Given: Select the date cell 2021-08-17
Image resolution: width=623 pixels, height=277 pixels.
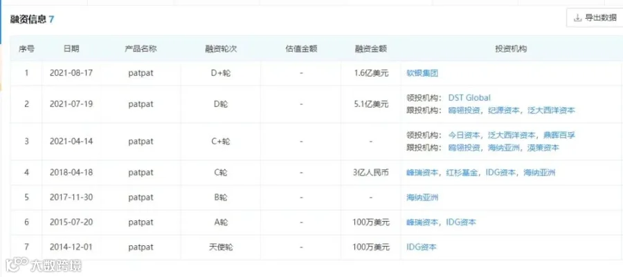Looking at the screenshot, I should click(x=71, y=73).
